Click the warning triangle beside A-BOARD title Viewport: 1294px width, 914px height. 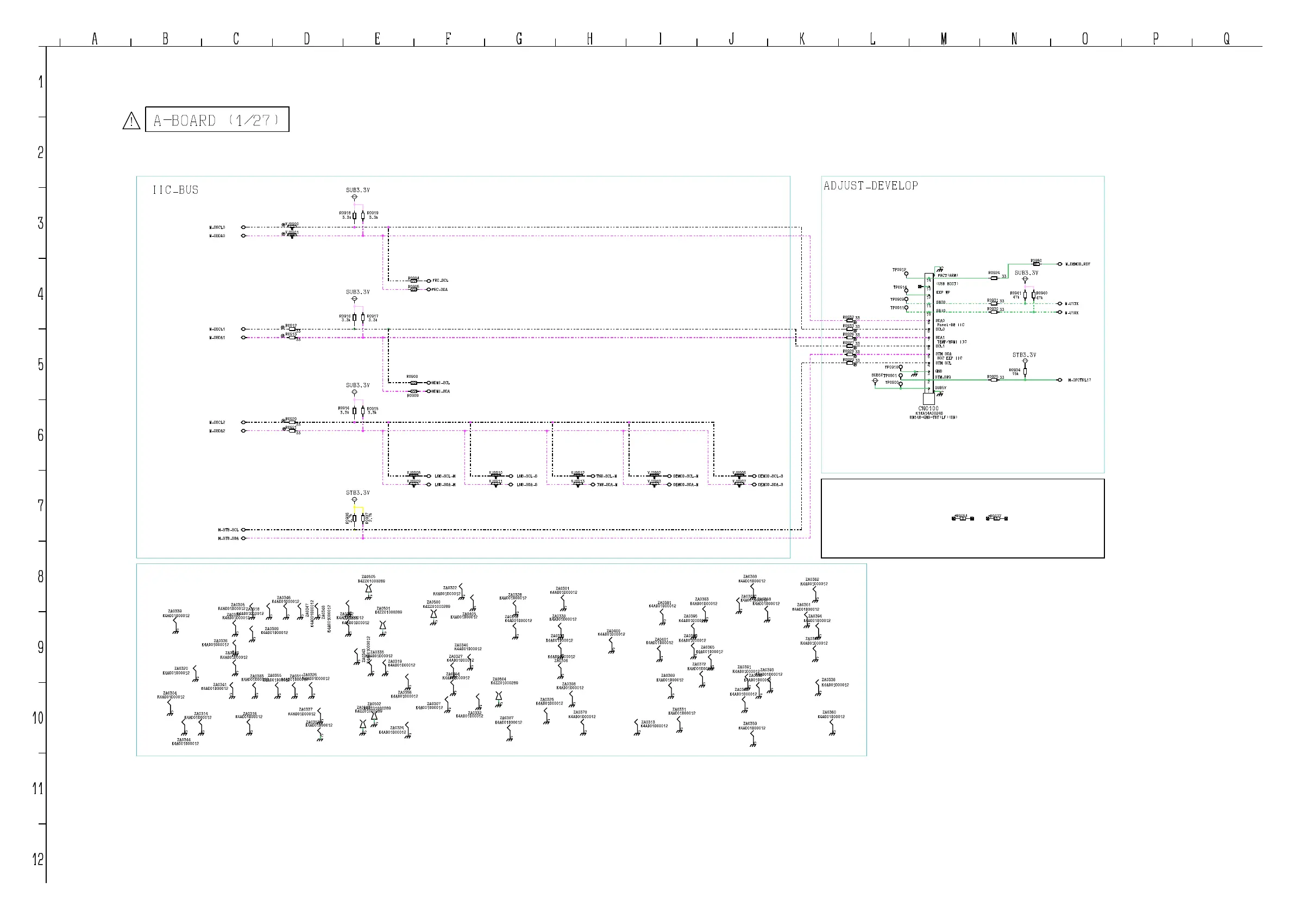pyautogui.click(x=131, y=120)
